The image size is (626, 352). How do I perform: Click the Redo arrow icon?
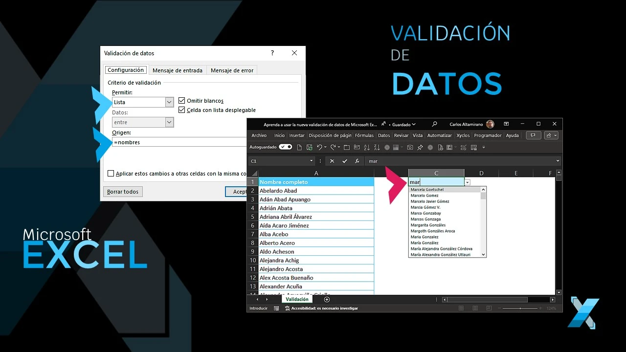pos(333,147)
